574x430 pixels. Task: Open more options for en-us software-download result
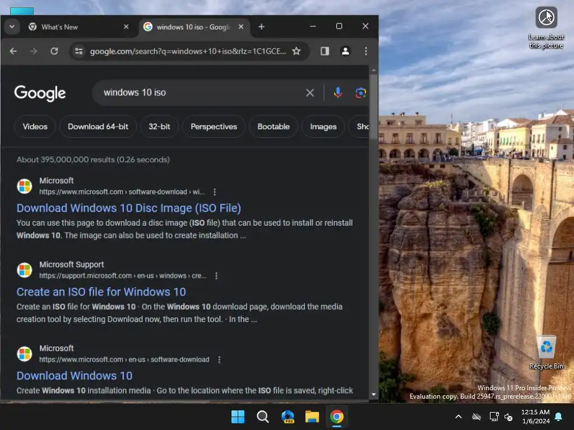(x=219, y=360)
